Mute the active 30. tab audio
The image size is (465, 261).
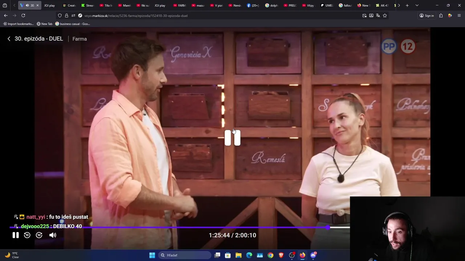[27, 5]
